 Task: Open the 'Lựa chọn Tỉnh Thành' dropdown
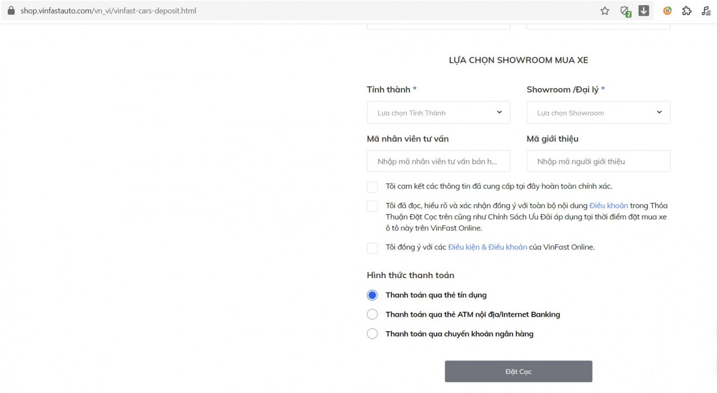click(x=438, y=113)
